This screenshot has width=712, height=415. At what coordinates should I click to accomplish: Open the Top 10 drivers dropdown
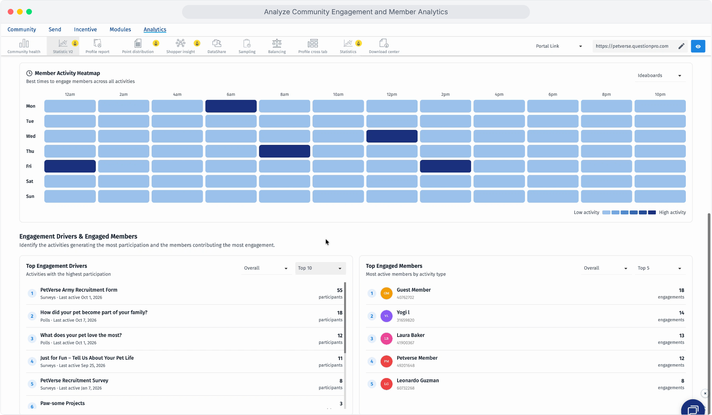click(x=320, y=268)
